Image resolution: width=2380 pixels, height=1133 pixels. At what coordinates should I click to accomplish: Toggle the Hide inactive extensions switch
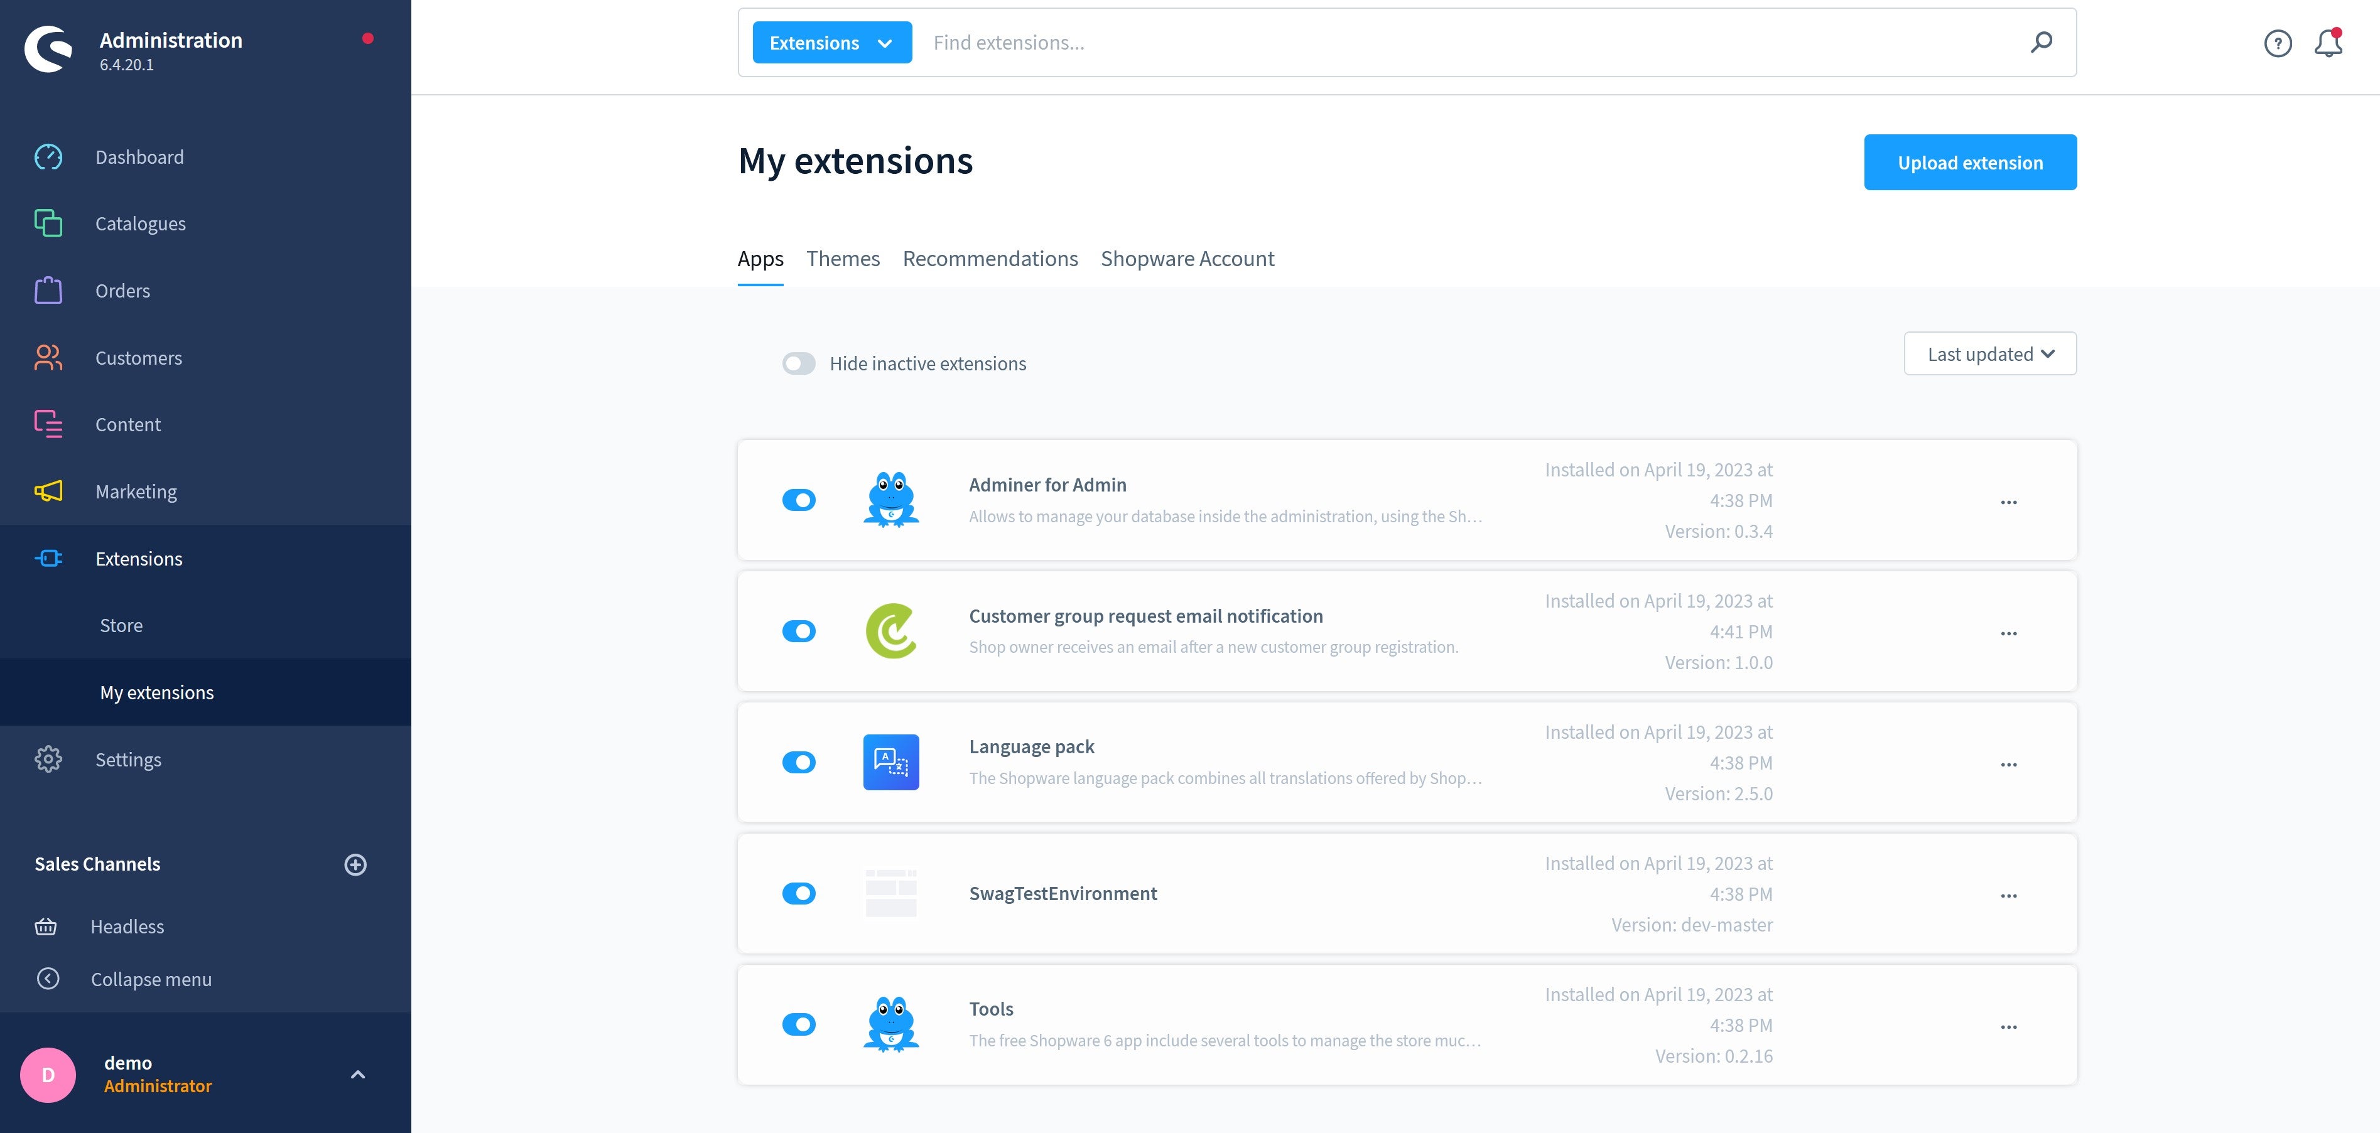(x=797, y=363)
